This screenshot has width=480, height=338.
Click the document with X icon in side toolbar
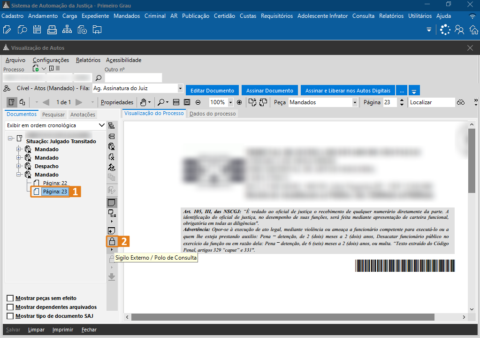coord(111,157)
